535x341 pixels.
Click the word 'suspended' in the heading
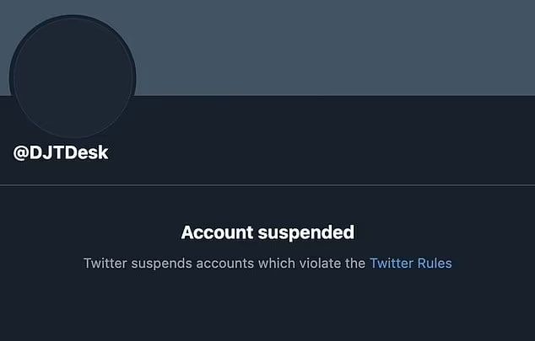point(308,232)
